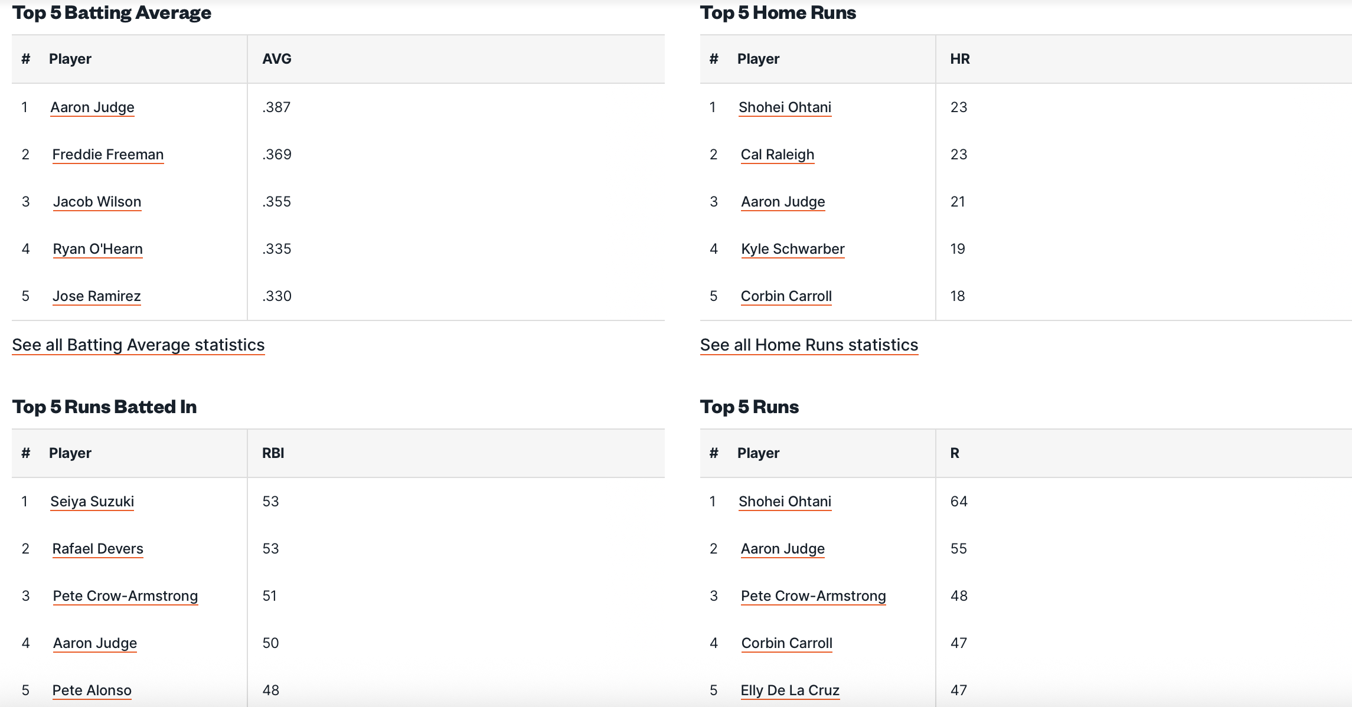This screenshot has width=1352, height=707.
Task: View all Batting Average statistics
Action: [138, 345]
